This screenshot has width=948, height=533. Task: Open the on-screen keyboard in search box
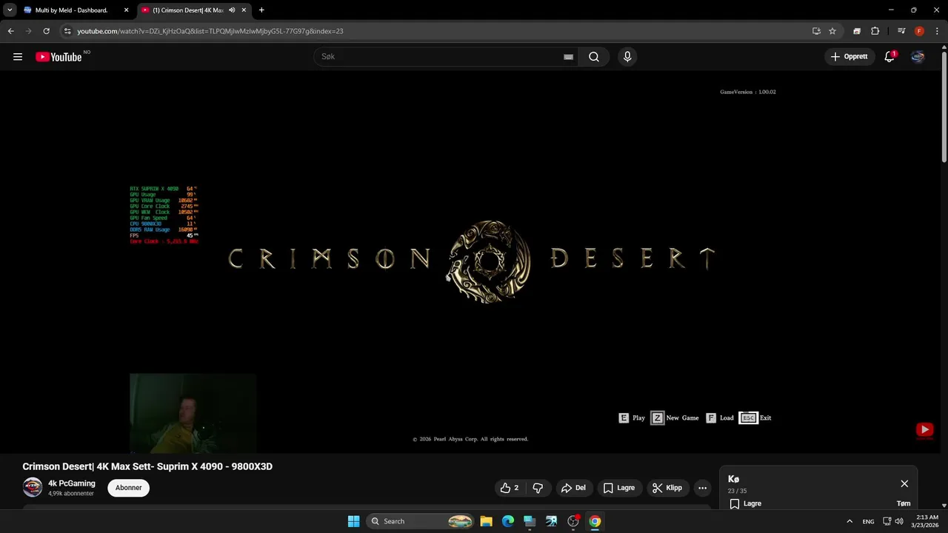pyautogui.click(x=568, y=57)
